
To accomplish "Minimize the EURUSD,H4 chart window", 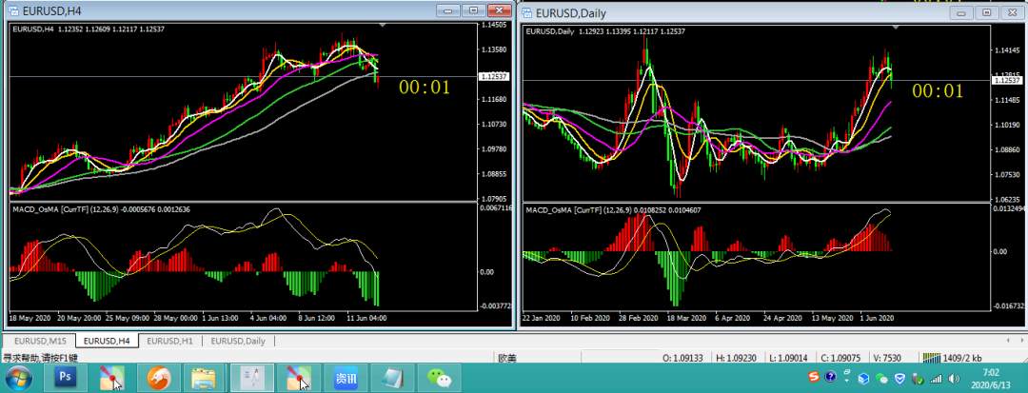I will [448, 10].
